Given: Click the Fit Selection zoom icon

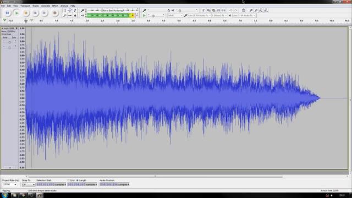Looking at the screenshot, I should pyautogui.click(x=261, y=10).
